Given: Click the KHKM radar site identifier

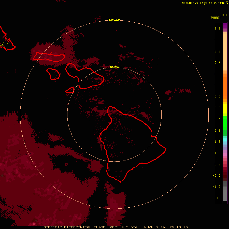Looking at the screenshot, I should (149, 227).
